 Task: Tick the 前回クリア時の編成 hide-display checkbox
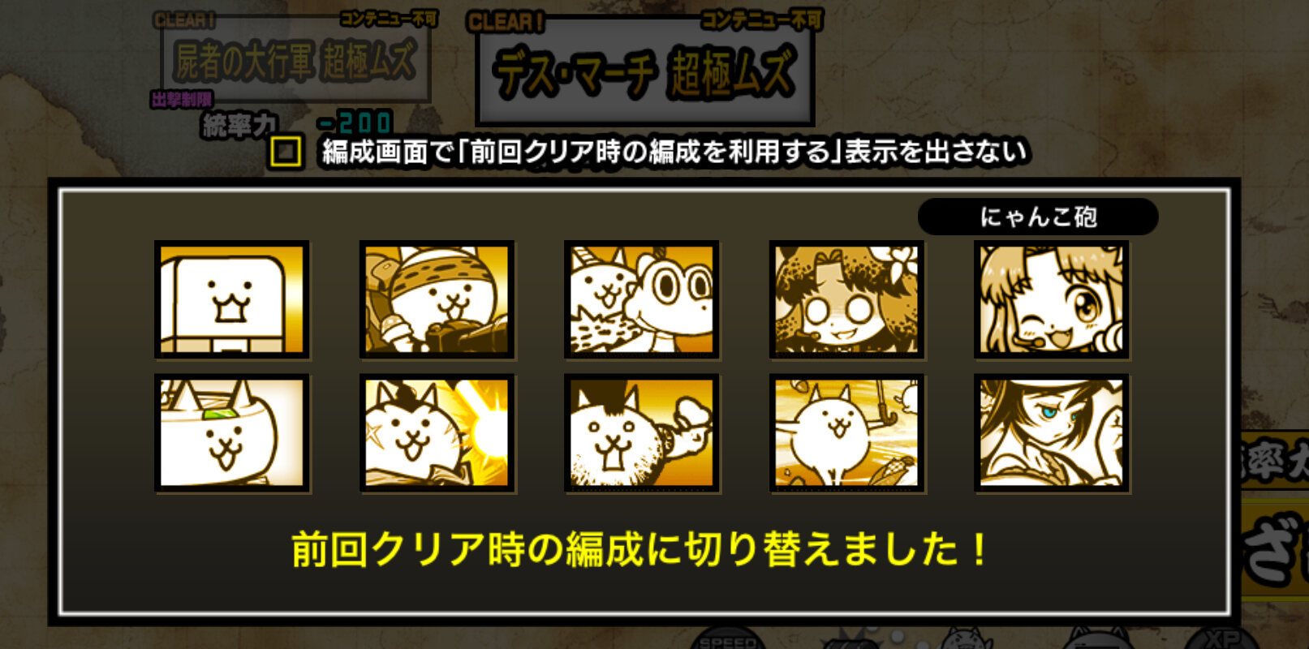point(286,152)
